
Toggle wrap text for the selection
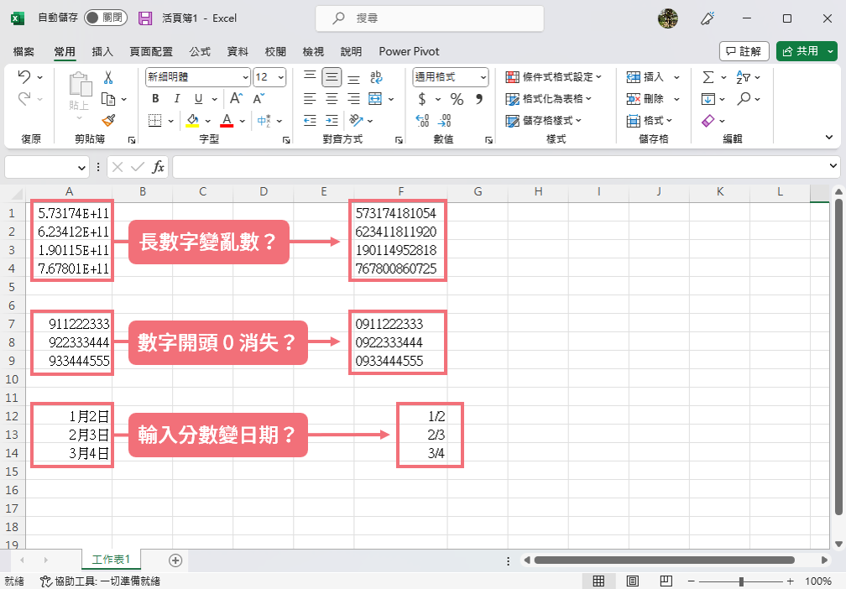point(375,77)
